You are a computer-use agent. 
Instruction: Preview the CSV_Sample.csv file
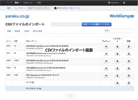pos(106,76)
